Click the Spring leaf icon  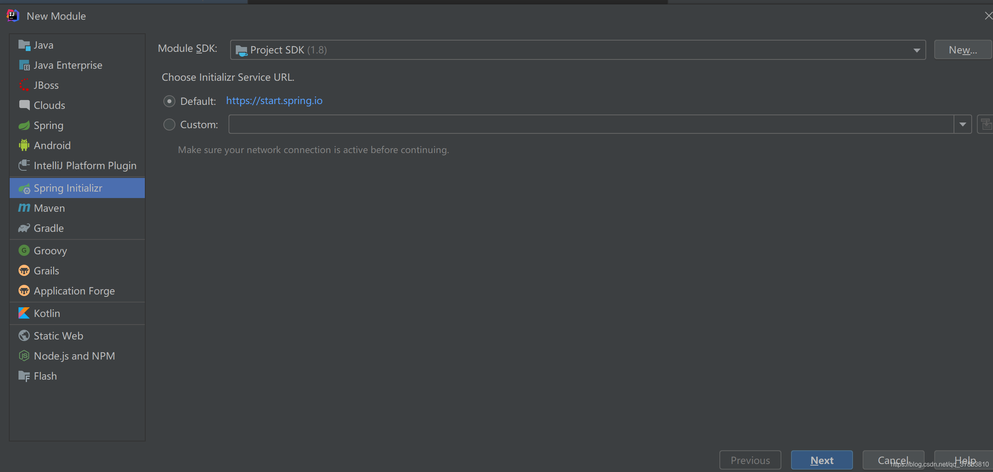24,125
